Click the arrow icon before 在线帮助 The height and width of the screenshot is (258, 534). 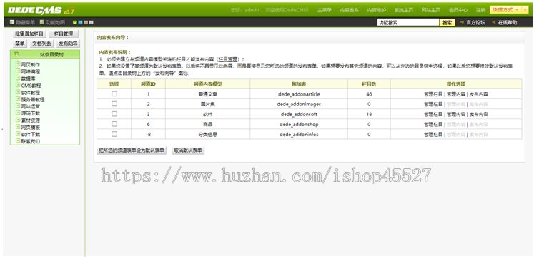coord(494,22)
